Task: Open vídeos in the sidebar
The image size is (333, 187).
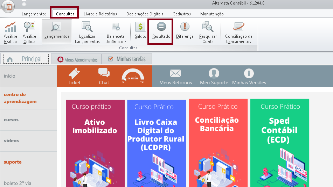Action: coord(29,141)
